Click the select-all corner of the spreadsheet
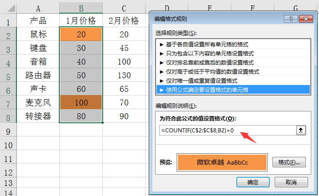This screenshot has height=196, width=319. click(8, 8)
